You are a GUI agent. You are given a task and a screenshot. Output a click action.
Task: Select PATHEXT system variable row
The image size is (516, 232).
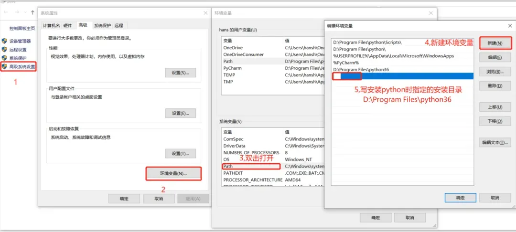(273, 173)
